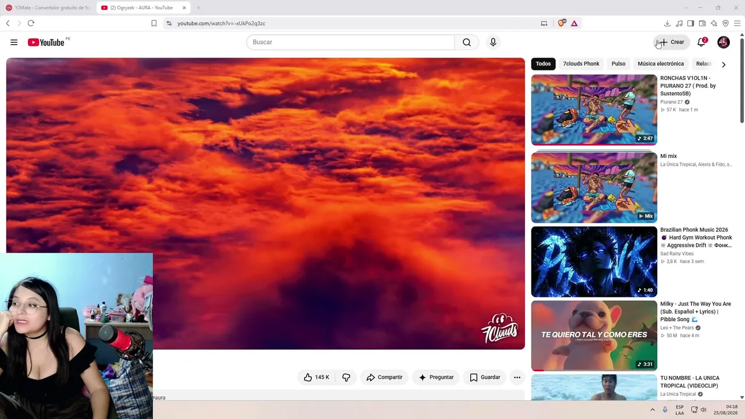Image resolution: width=745 pixels, height=419 pixels.
Task: Open the Milky Te quiero tal thumbnail
Action: [594, 336]
